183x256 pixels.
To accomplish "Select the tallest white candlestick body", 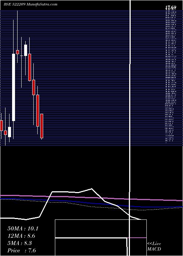I will click(14, 87).
